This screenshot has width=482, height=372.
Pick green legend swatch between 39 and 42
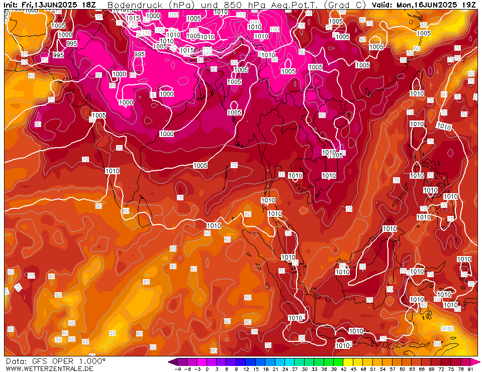338,362
